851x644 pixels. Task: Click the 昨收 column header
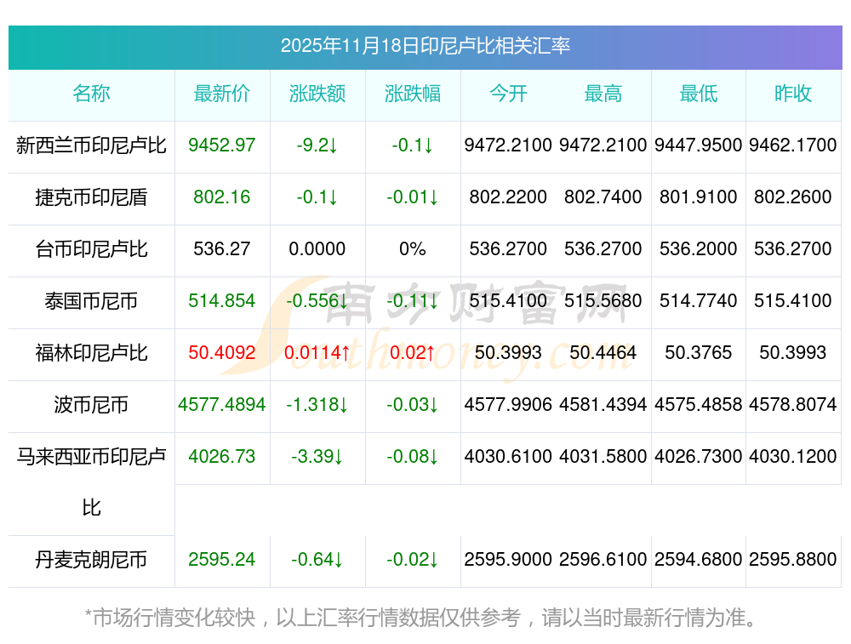click(793, 94)
